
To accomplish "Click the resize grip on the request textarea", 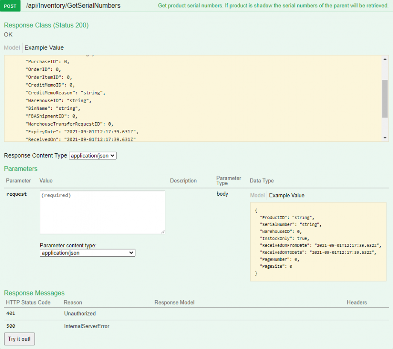I will [x=163, y=231].
